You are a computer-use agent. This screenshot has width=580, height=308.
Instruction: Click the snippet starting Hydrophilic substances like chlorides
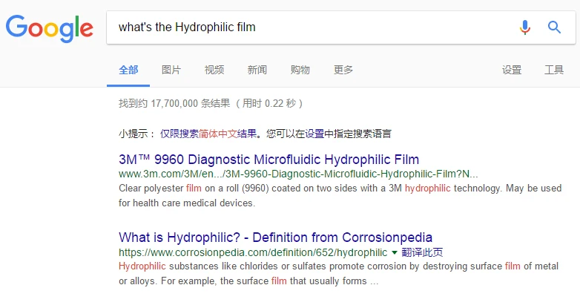pos(338,274)
